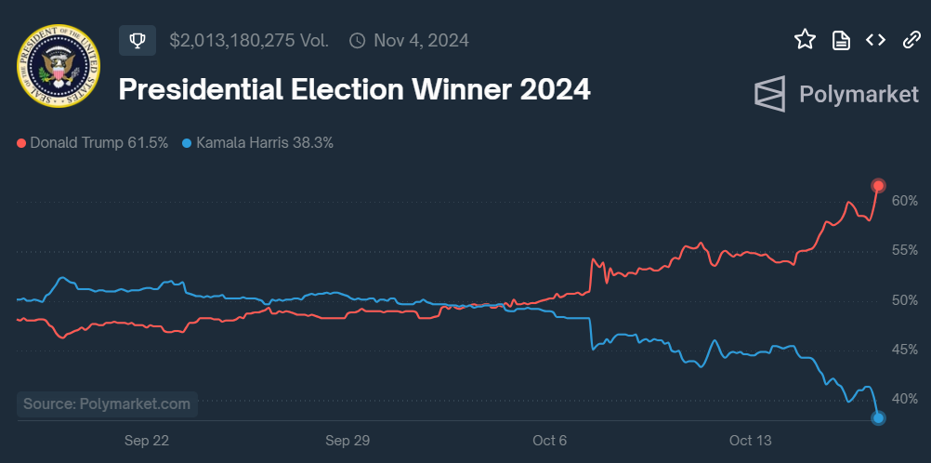Open the Presidential Election Winner 2024 title
This screenshot has width=931, height=463.
pyautogui.click(x=354, y=90)
